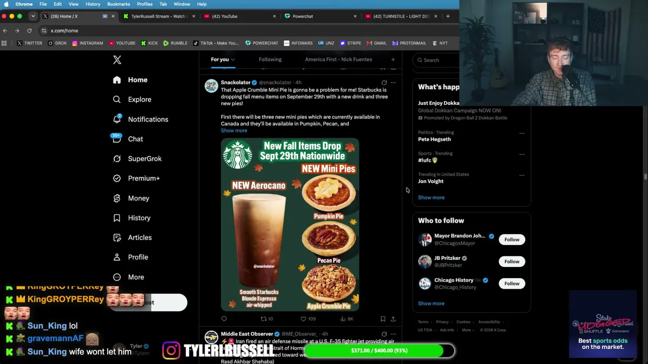Switch to the Following tab

270,60
